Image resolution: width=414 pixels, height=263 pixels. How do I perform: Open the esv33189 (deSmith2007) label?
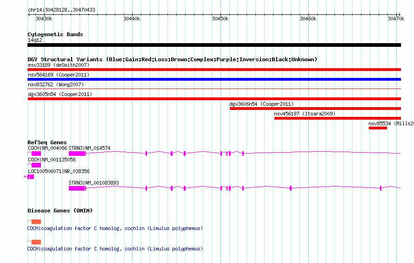point(59,65)
